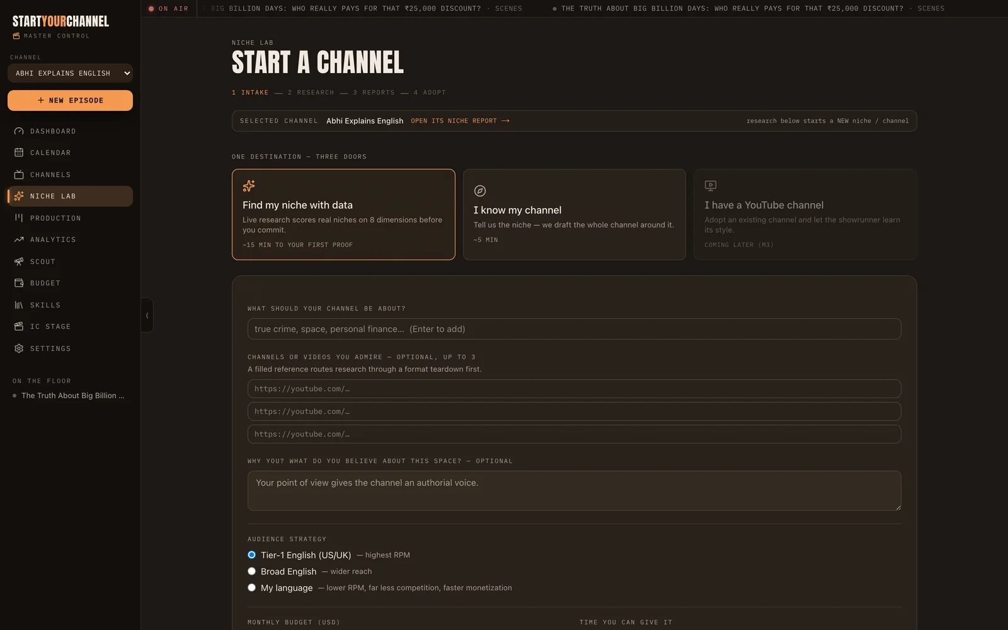Follow the Open Its Niche Report link

tap(460, 121)
